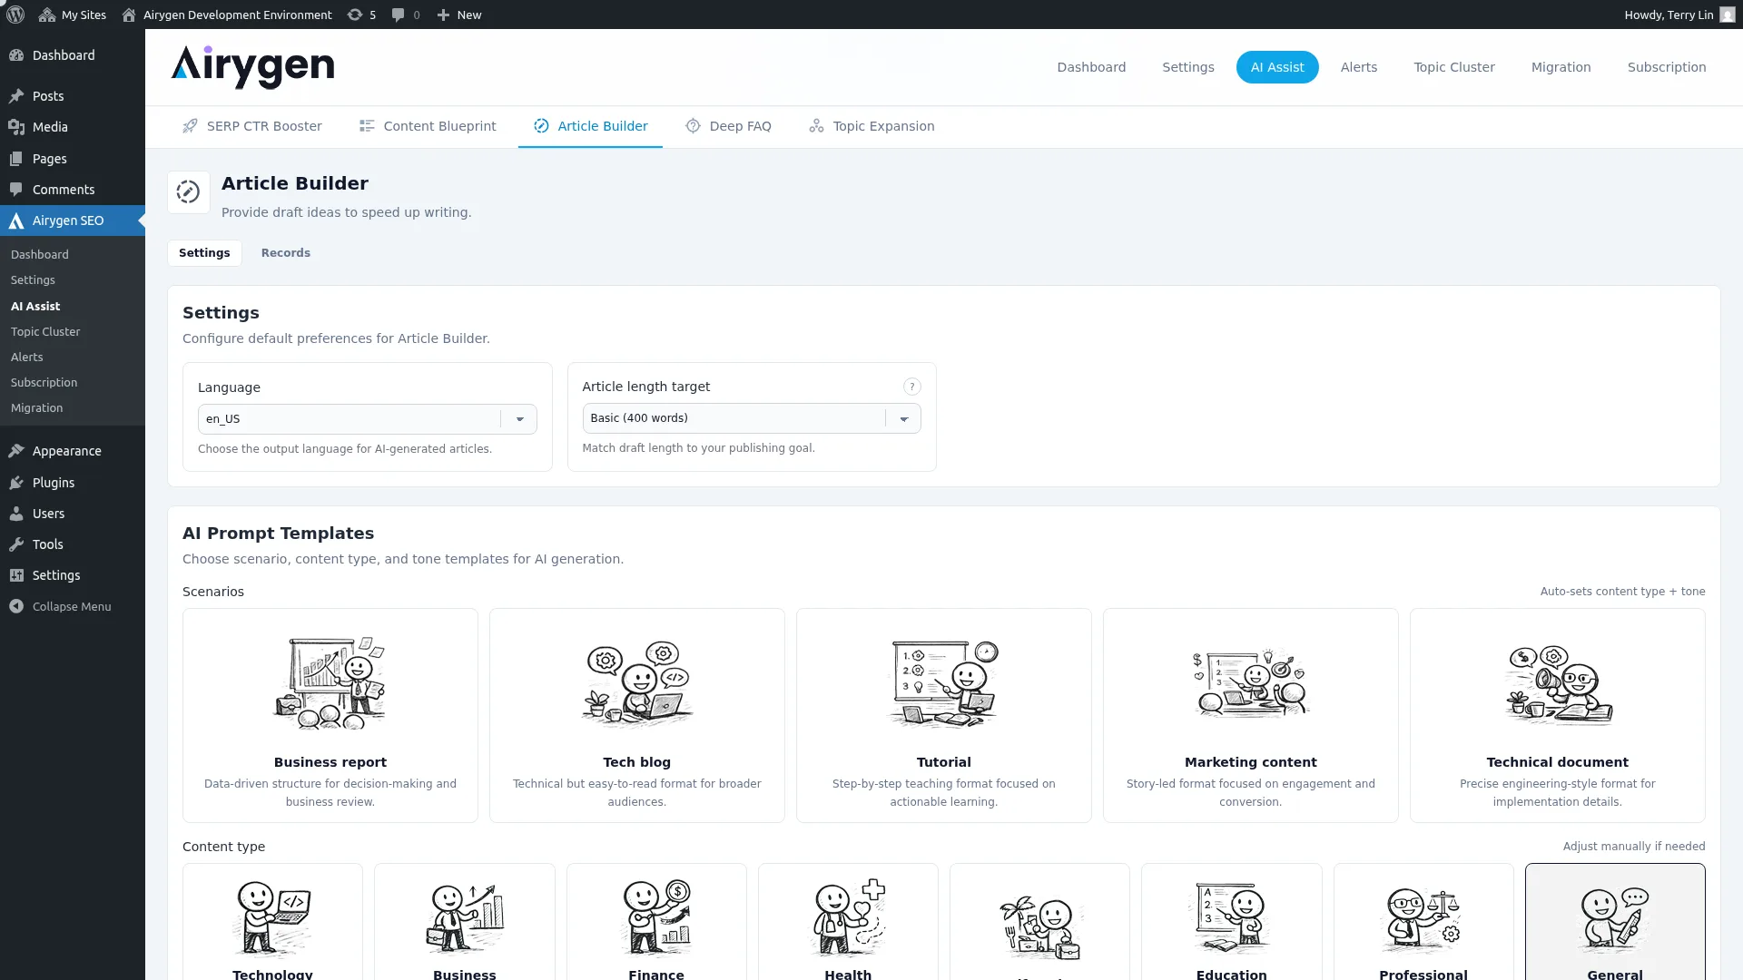Image resolution: width=1743 pixels, height=980 pixels.
Task: Choose the Professional content type card
Action: 1423,922
